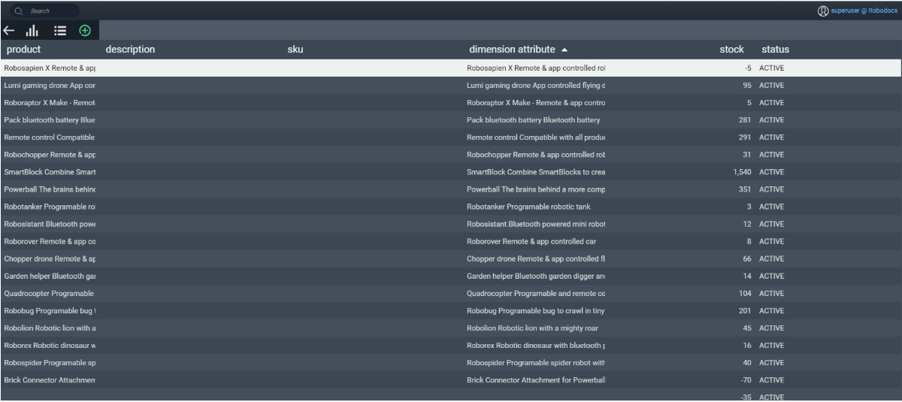Click stock value 95 for Lumi drone

[x=747, y=86]
